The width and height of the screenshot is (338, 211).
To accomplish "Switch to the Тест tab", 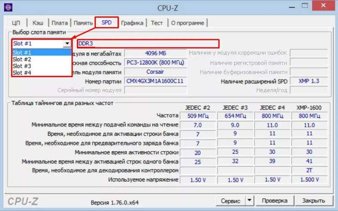I will click(x=157, y=23).
